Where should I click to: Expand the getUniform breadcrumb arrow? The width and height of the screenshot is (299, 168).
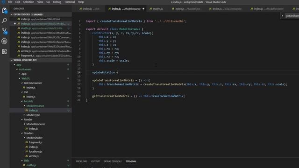click(282, 16)
